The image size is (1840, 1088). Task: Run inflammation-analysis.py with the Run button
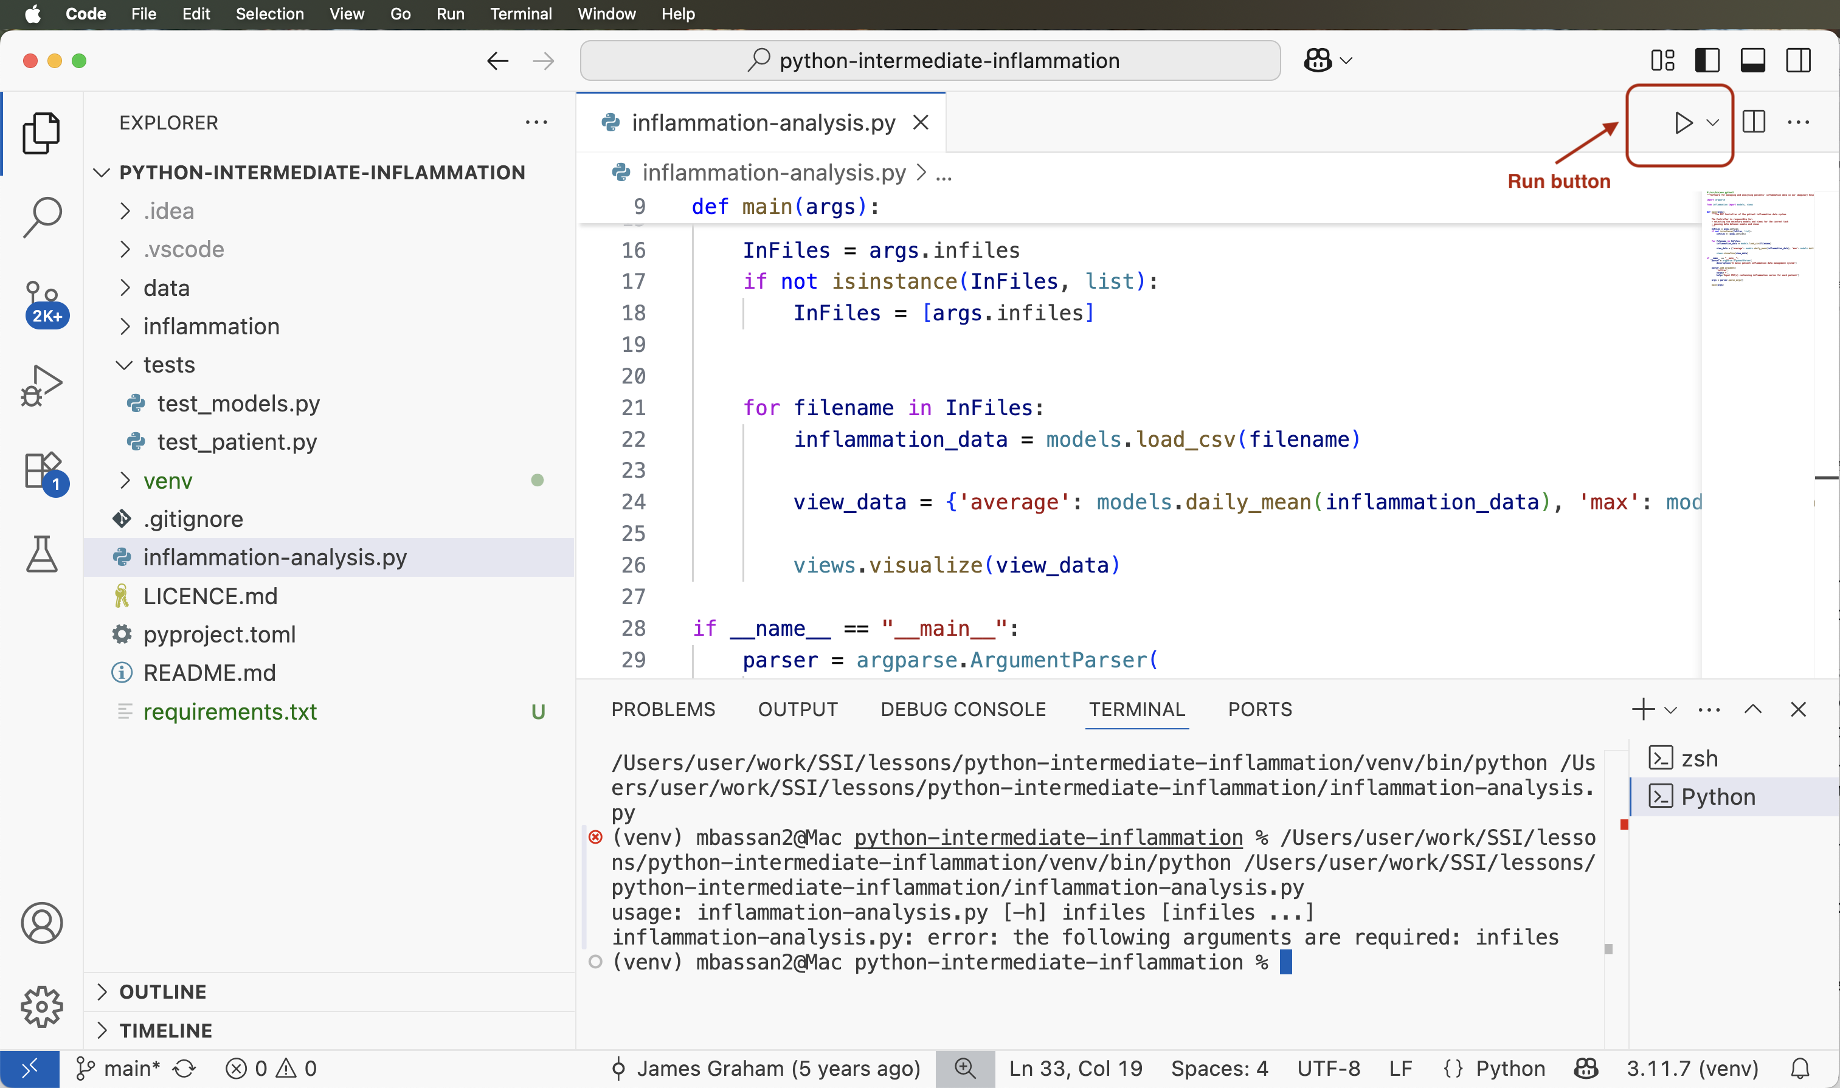(1683, 122)
